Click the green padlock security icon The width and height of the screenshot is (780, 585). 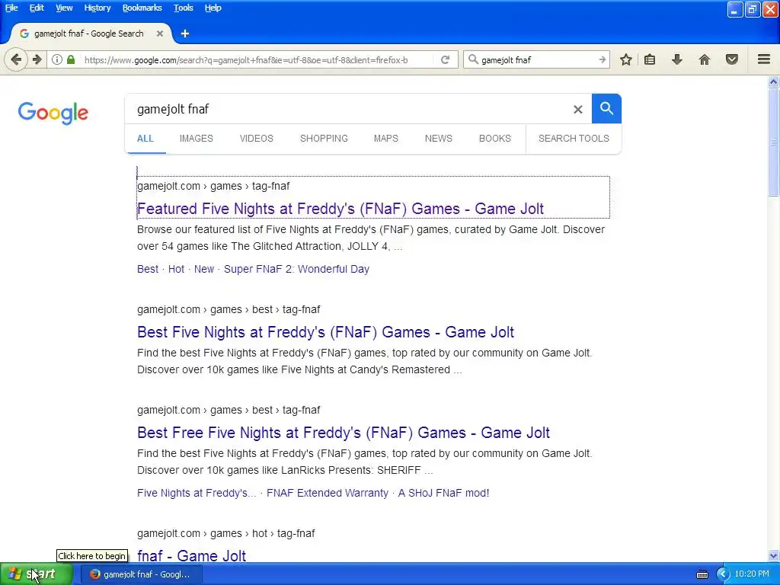[71, 59]
